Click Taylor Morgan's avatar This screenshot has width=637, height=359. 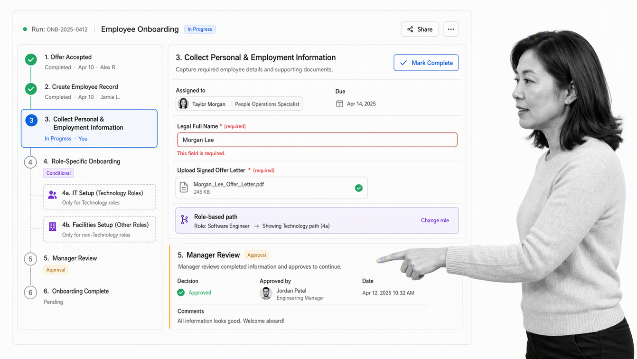tap(183, 104)
